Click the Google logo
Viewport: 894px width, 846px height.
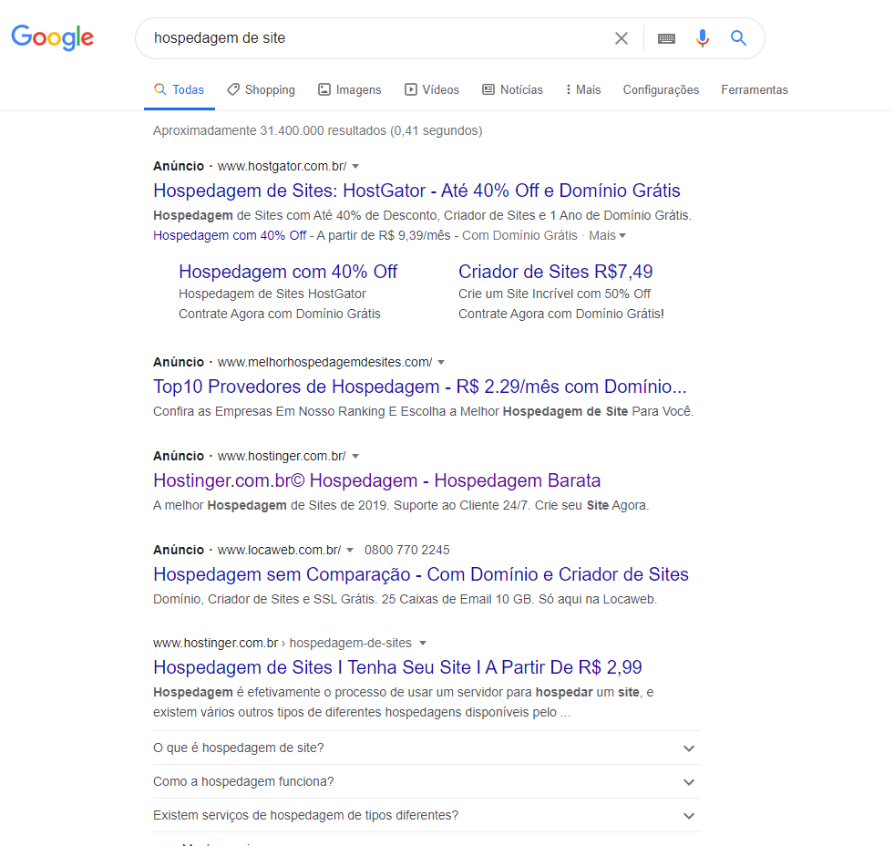tap(53, 37)
